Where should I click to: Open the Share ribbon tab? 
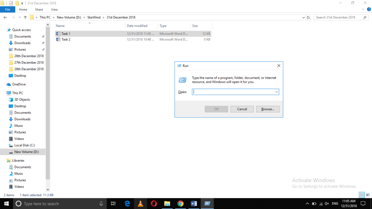tap(39, 9)
